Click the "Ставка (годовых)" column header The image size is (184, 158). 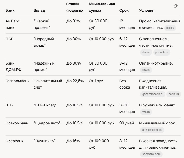click(x=75, y=7)
